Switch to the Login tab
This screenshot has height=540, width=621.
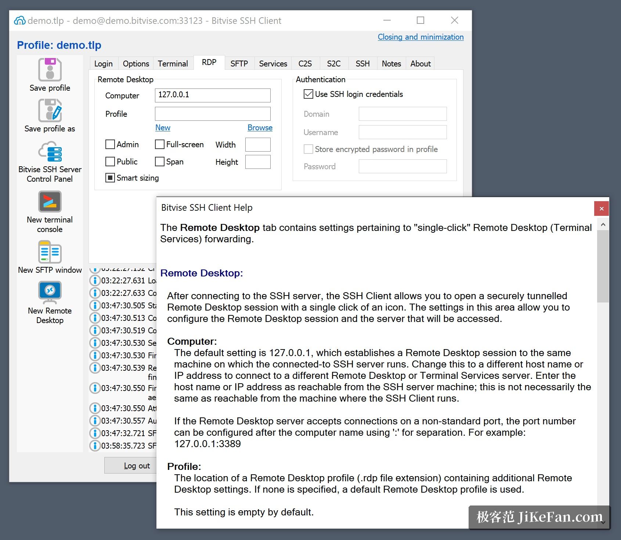[x=104, y=64]
